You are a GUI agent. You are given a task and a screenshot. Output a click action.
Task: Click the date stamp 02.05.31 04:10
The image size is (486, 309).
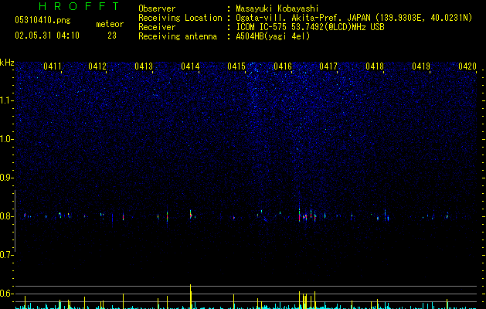[47, 36]
